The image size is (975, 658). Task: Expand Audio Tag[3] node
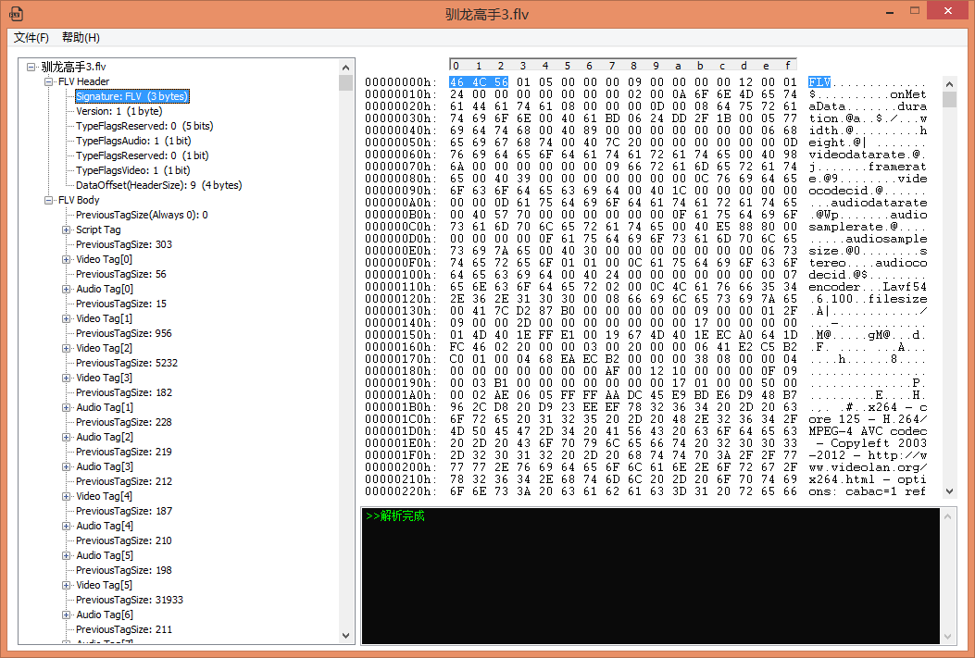66,466
